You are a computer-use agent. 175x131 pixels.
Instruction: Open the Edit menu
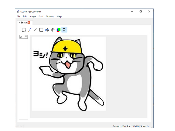pos(25,16)
